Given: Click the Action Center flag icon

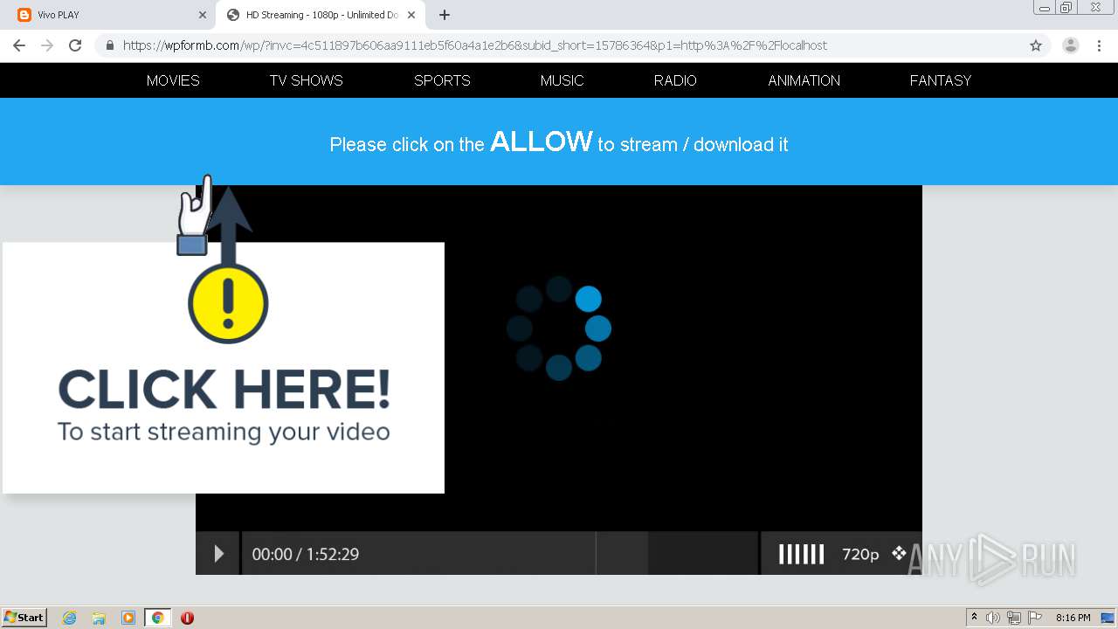Looking at the screenshot, I should (1035, 618).
